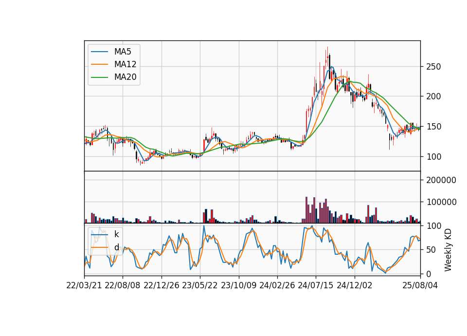Viewport: 467px width, 336px height.
Task: Click the 22/12/26 date tick label
Action: pyautogui.click(x=162, y=285)
